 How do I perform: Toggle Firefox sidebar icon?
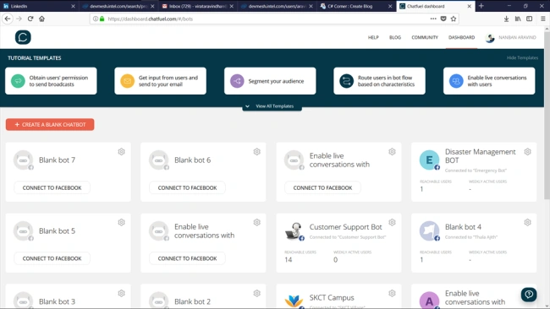tap(530, 19)
